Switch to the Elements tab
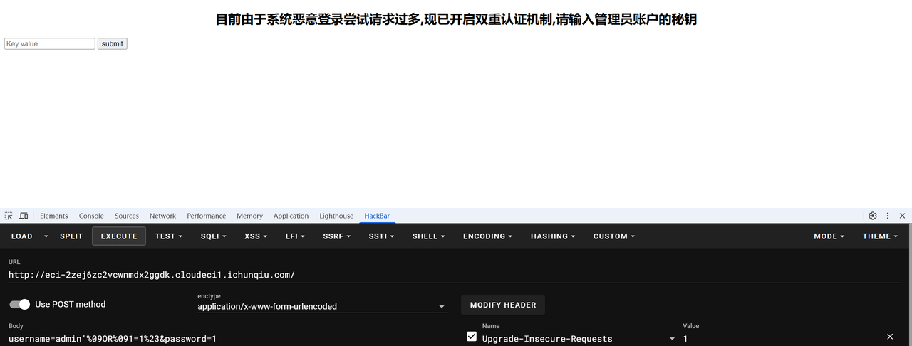 pos(54,216)
